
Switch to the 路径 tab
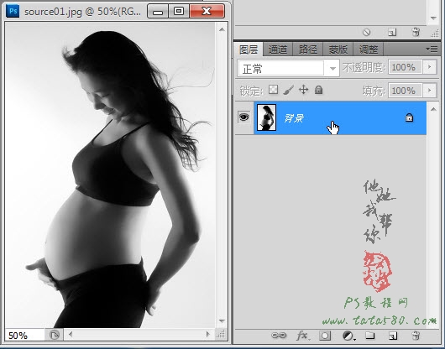308,49
